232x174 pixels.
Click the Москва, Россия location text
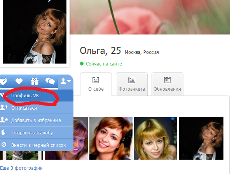point(141,52)
